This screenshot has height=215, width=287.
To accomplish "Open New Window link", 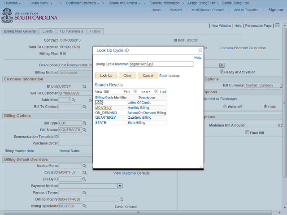I will tap(221, 26).
